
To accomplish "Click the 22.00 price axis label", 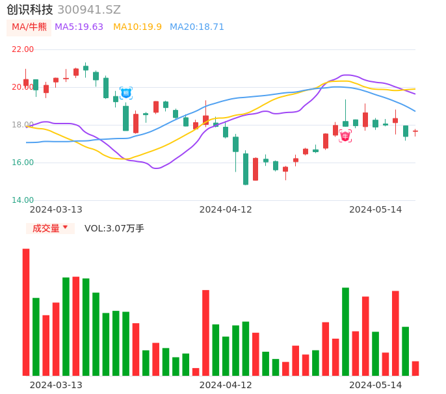I will 23,49.
